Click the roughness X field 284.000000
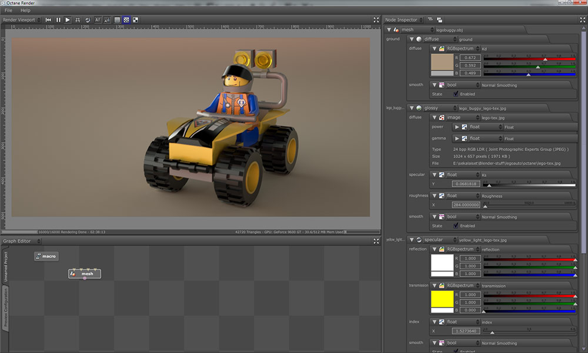 (466, 205)
